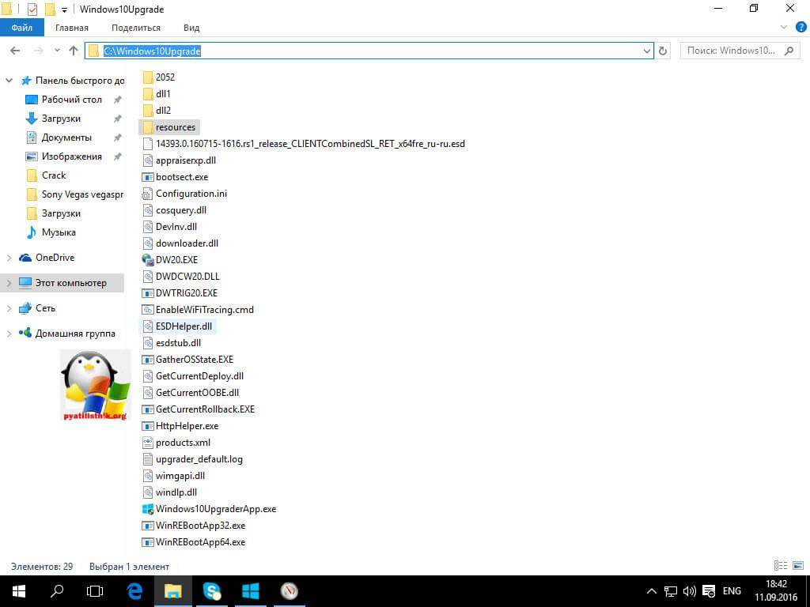Expand Этот компьютер tree node

[x=9, y=283]
